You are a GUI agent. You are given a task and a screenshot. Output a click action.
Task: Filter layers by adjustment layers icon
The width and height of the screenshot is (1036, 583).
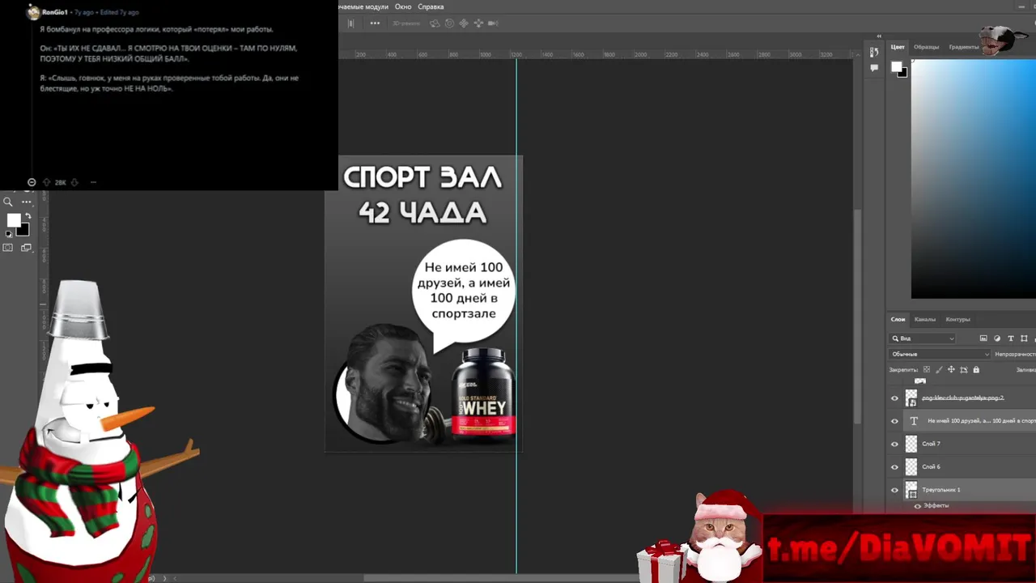[x=997, y=338]
